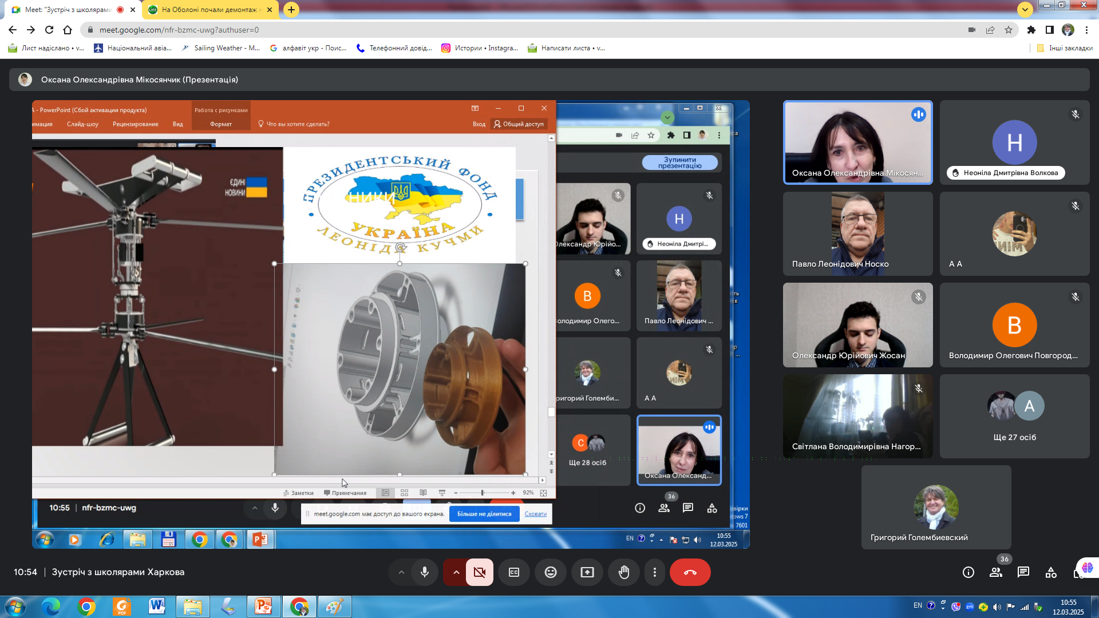The height and width of the screenshot is (618, 1099).
Task: Click Оксана Олександрівна's video tile
Action: [x=857, y=142]
